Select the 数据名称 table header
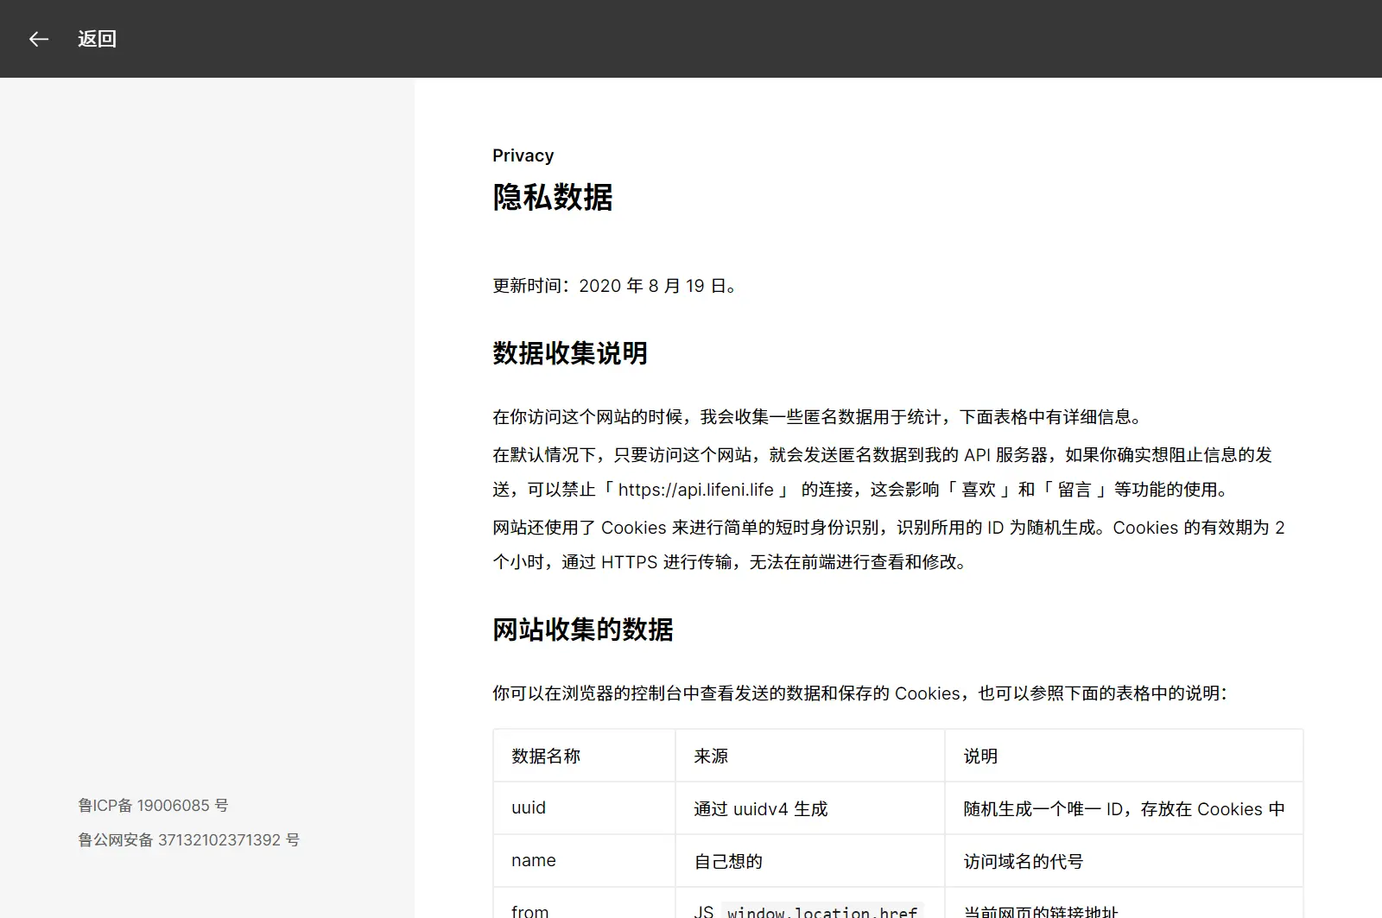The height and width of the screenshot is (918, 1382). point(545,756)
